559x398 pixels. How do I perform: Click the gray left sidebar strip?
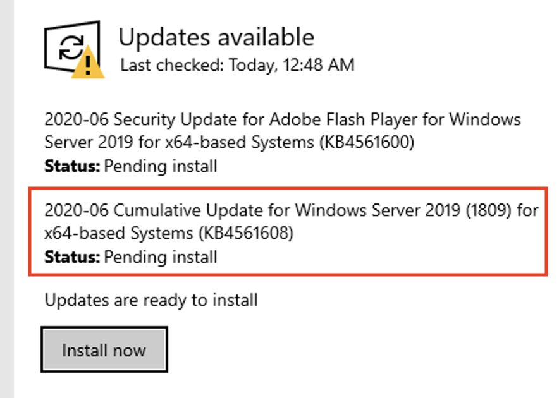(6, 199)
